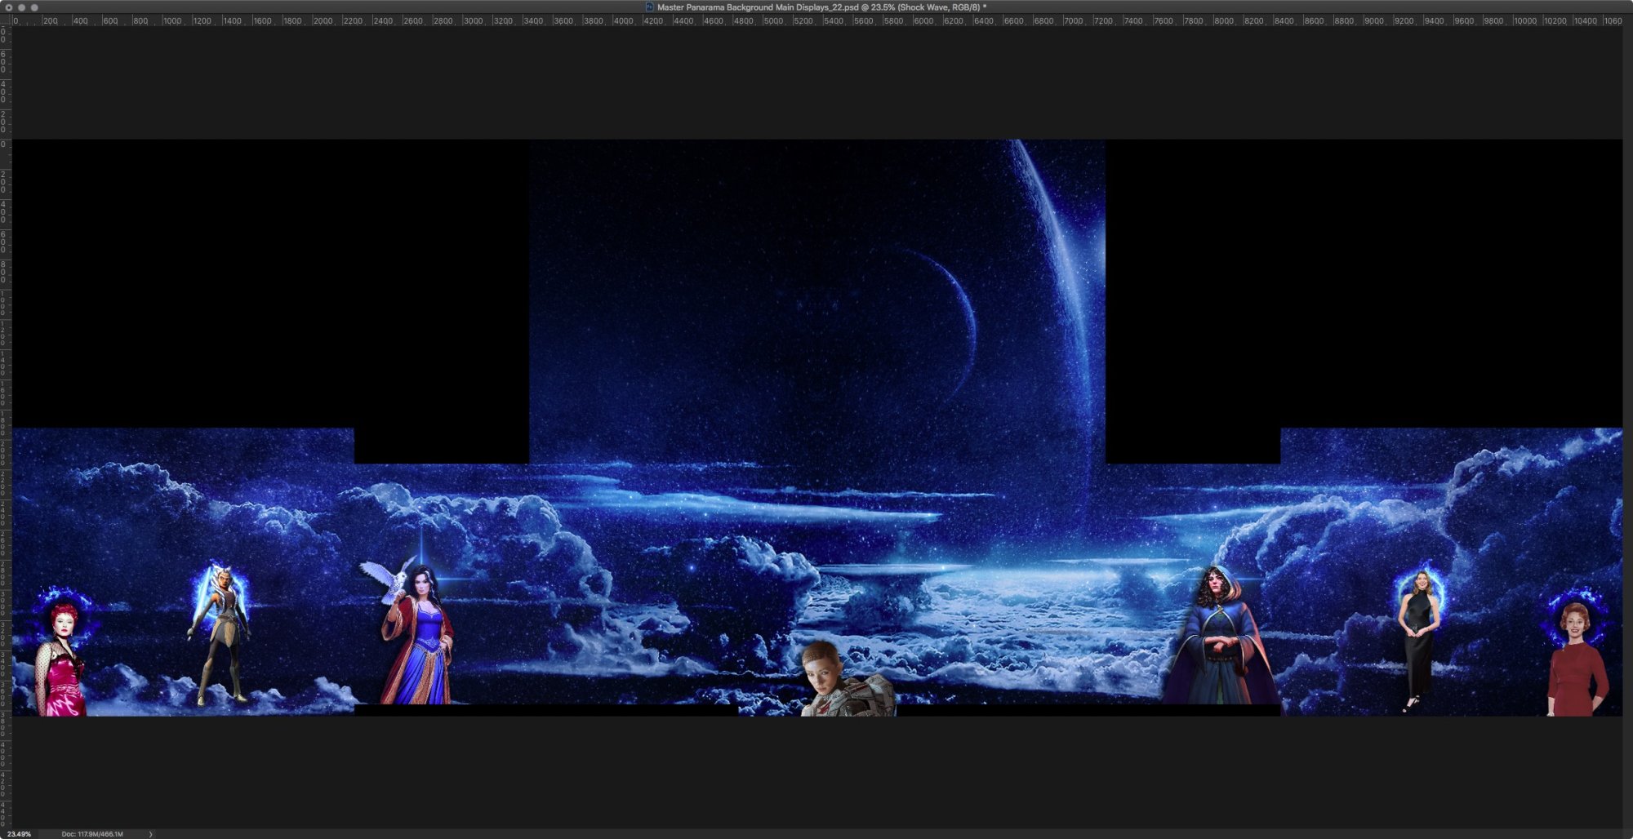Click the armored short-haired figure at canvas bottom
Screen dimensions: 1633x839
click(847, 679)
